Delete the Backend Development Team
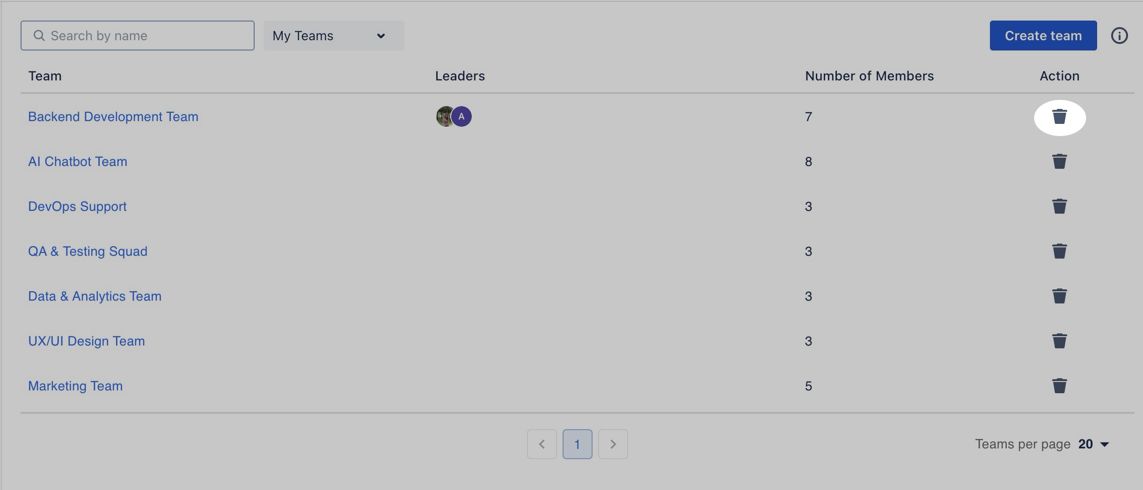1143x490 pixels. tap(1059, 117)
